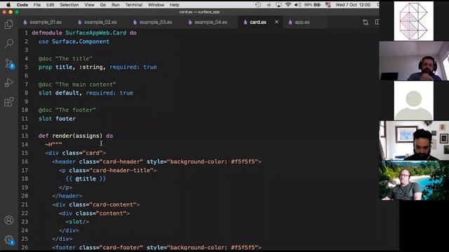Click '{{ @title }}' on line 18
This screenshot has width=449, height=252.
(x=86, y=178)
